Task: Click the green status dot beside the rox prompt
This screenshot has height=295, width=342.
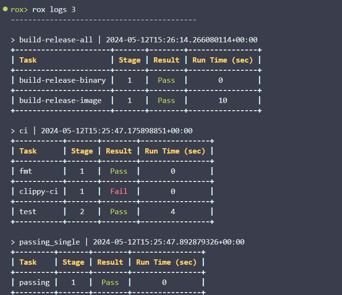Action: click(x=5, y=10)
